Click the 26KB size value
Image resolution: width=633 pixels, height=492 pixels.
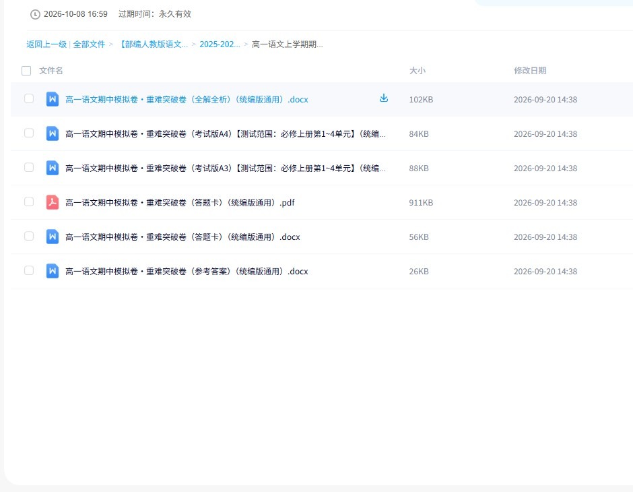coord(419,271)
